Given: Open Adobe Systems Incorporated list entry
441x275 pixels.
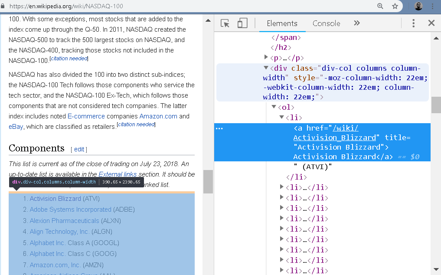Looking at the screenshot, I should [x=71, y=210].
